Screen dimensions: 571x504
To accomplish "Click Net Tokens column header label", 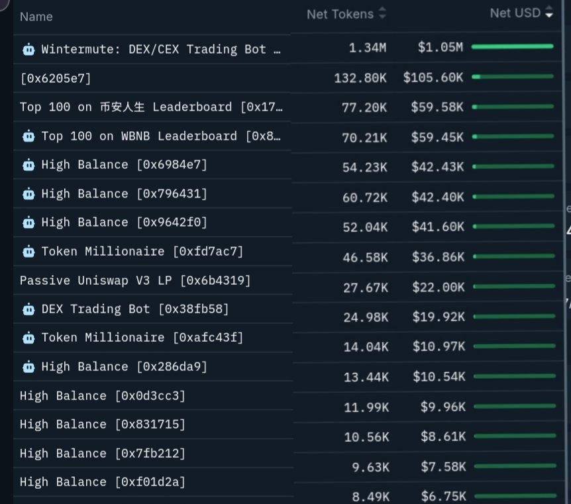I will (x=340, y=14).
